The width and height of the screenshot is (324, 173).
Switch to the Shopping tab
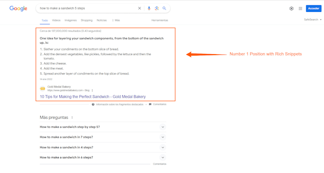coord(87,20)
